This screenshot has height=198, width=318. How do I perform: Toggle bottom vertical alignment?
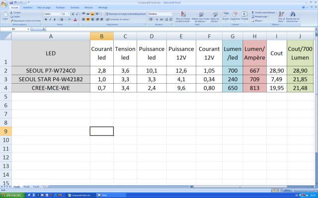[x=92, y=14]
